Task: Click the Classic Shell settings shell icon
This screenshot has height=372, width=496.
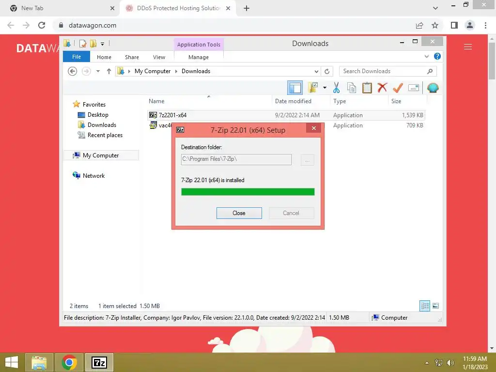Action: point(433,88)
